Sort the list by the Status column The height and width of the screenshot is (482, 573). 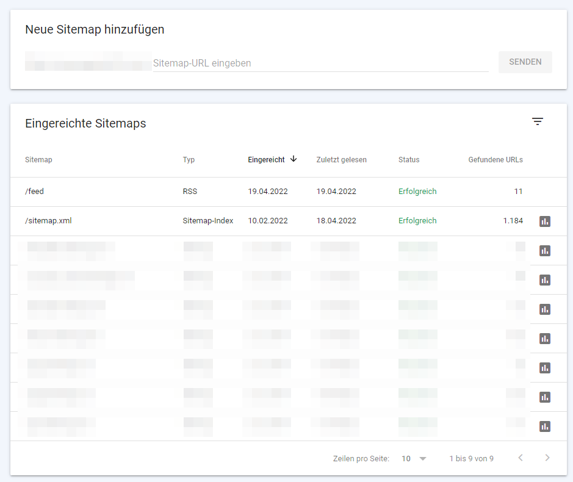point(408,159)
